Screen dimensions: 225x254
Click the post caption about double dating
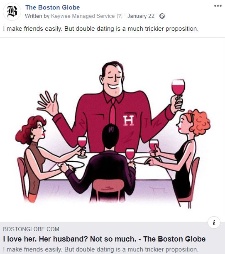(100, 29)
